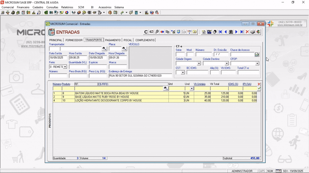The height and width of the screenshot is (173, 309).
Task: Click the ICMS (%) column header link
Action: point(233,84)
